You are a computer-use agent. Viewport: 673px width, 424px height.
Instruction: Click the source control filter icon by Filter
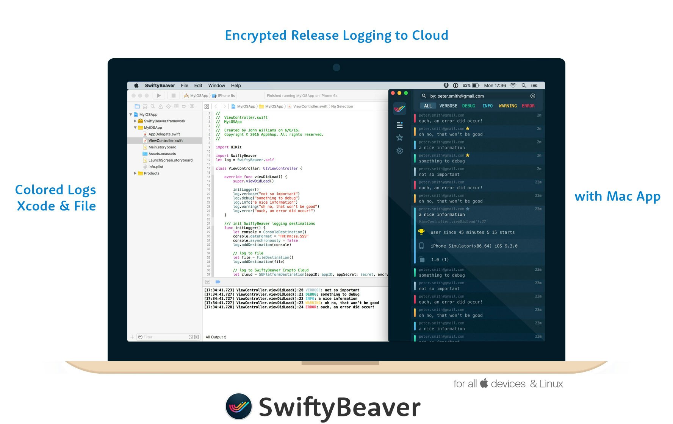[196, 337]
